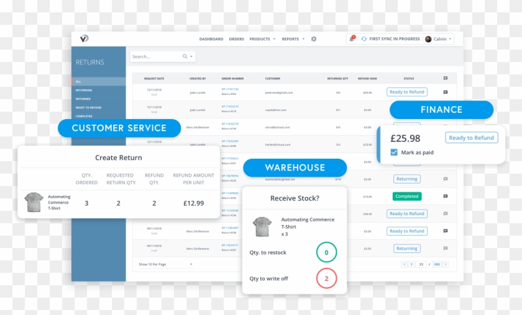Screen dimensions: 522x315
Task: Click Ready to Refund in Finance card
Action: [471, 138]
